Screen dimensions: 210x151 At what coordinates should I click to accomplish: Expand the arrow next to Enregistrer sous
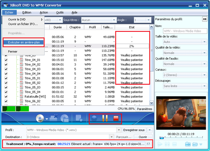click(150, 130)
